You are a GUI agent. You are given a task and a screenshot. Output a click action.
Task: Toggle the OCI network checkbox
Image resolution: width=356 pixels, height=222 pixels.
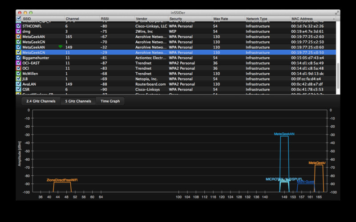(18, 68)
